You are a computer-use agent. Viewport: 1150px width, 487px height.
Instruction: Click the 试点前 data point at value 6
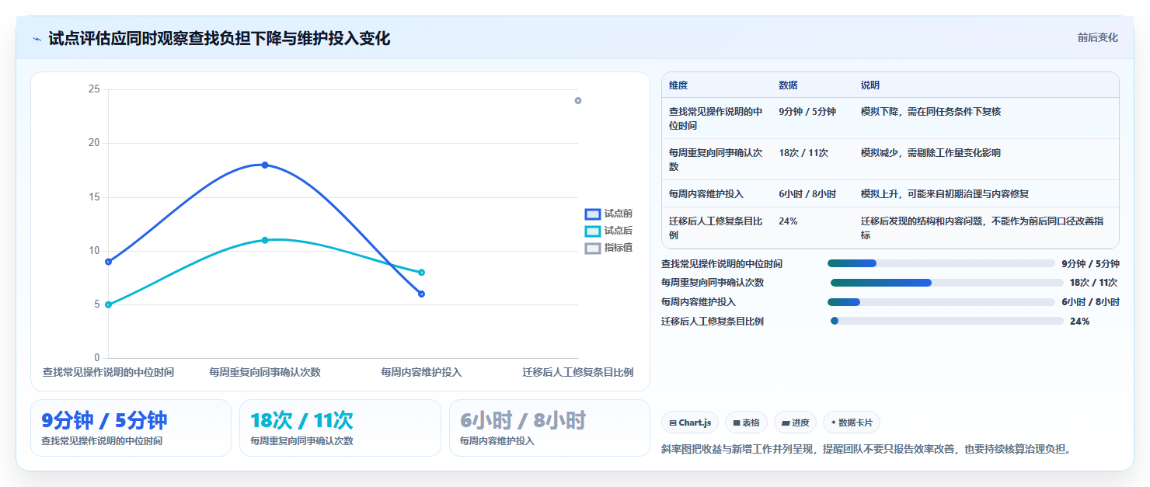421,294
